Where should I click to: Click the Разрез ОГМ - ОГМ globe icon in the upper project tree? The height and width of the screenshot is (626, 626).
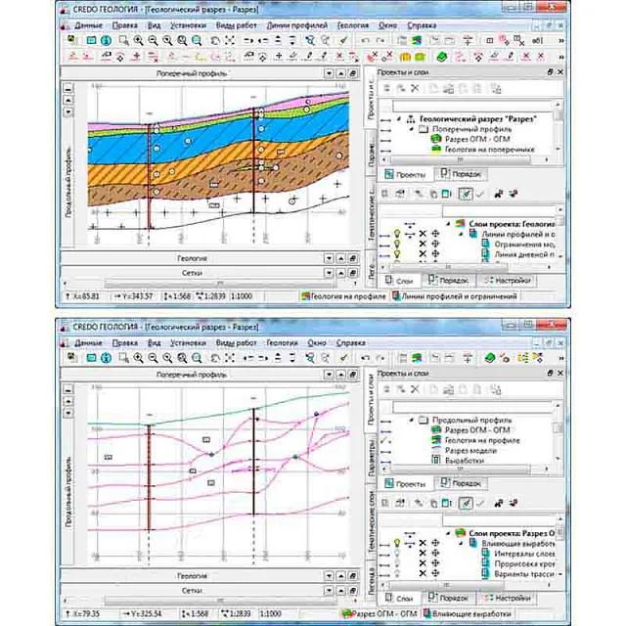(435, 141)
